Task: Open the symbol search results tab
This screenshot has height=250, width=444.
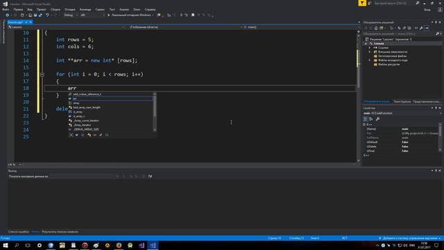Action: click(60, 232)
